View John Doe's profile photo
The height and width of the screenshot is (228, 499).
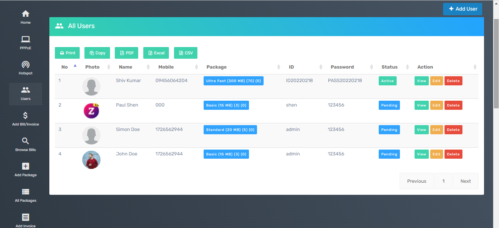[91, 160]
